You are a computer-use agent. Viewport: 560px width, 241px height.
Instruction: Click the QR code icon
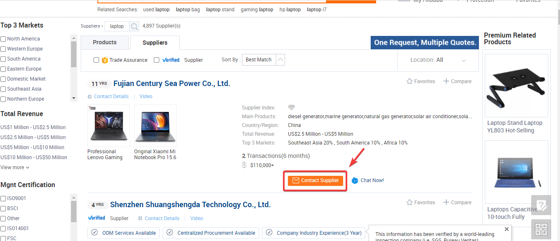(x=541, y=229)
